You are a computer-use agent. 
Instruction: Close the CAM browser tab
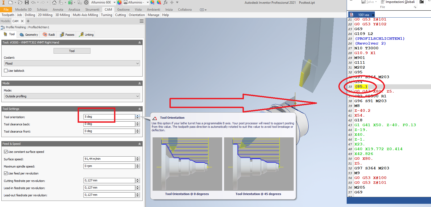click(22, 21)
